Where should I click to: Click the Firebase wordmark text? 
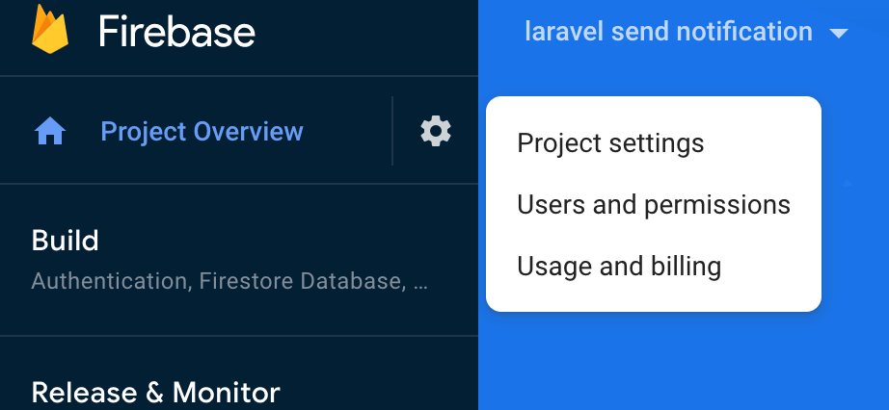pos(176,32)
